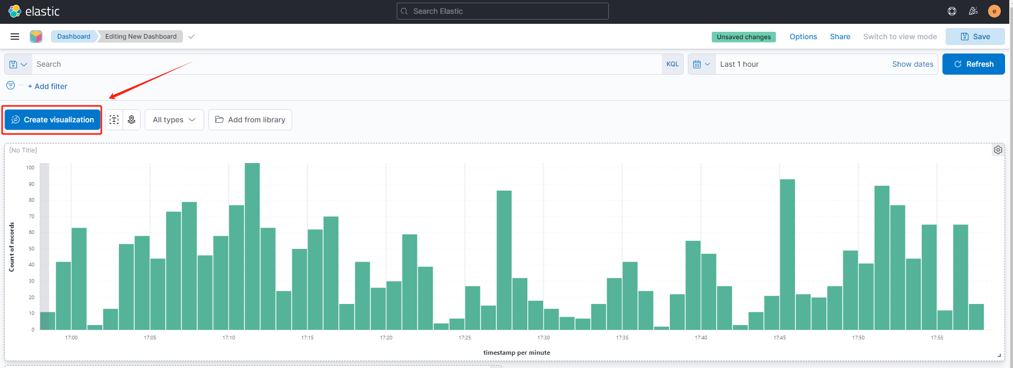This screenshot has height=368, width=1013.
Task: Switch to view mode
Action: [x=900, y=37]
